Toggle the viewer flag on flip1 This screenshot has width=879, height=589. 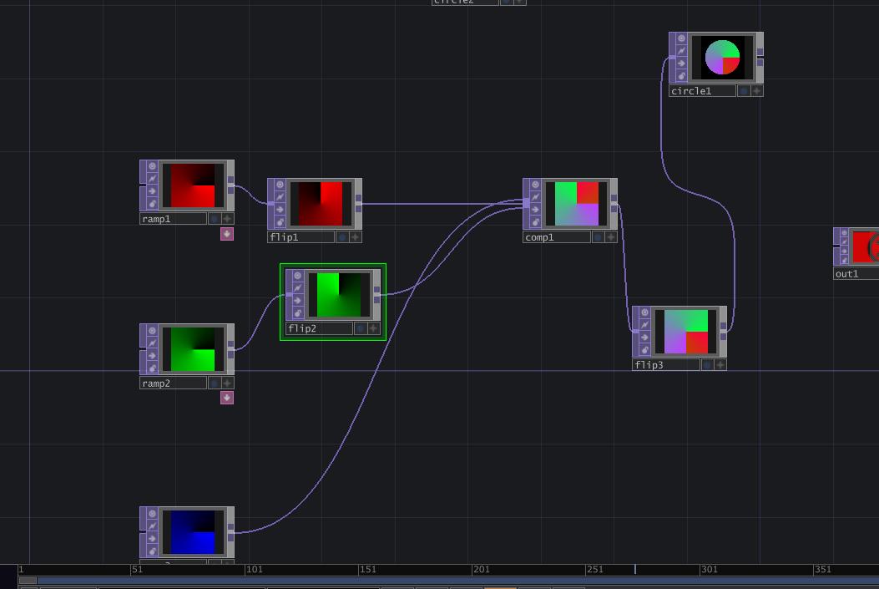[280, 185]
